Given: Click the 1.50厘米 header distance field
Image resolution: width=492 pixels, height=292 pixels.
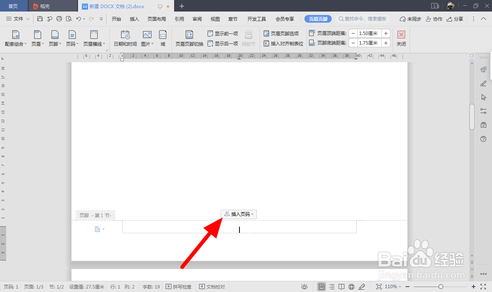Looking at the screenshot, I should [x=369, y=33].
